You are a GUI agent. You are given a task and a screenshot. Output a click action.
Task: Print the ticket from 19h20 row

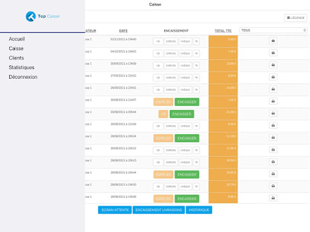tap(273, 186)
